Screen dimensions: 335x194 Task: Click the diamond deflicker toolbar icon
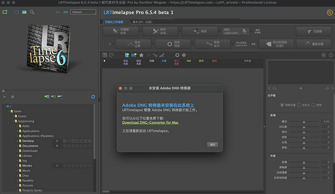[x=184, y=55]
